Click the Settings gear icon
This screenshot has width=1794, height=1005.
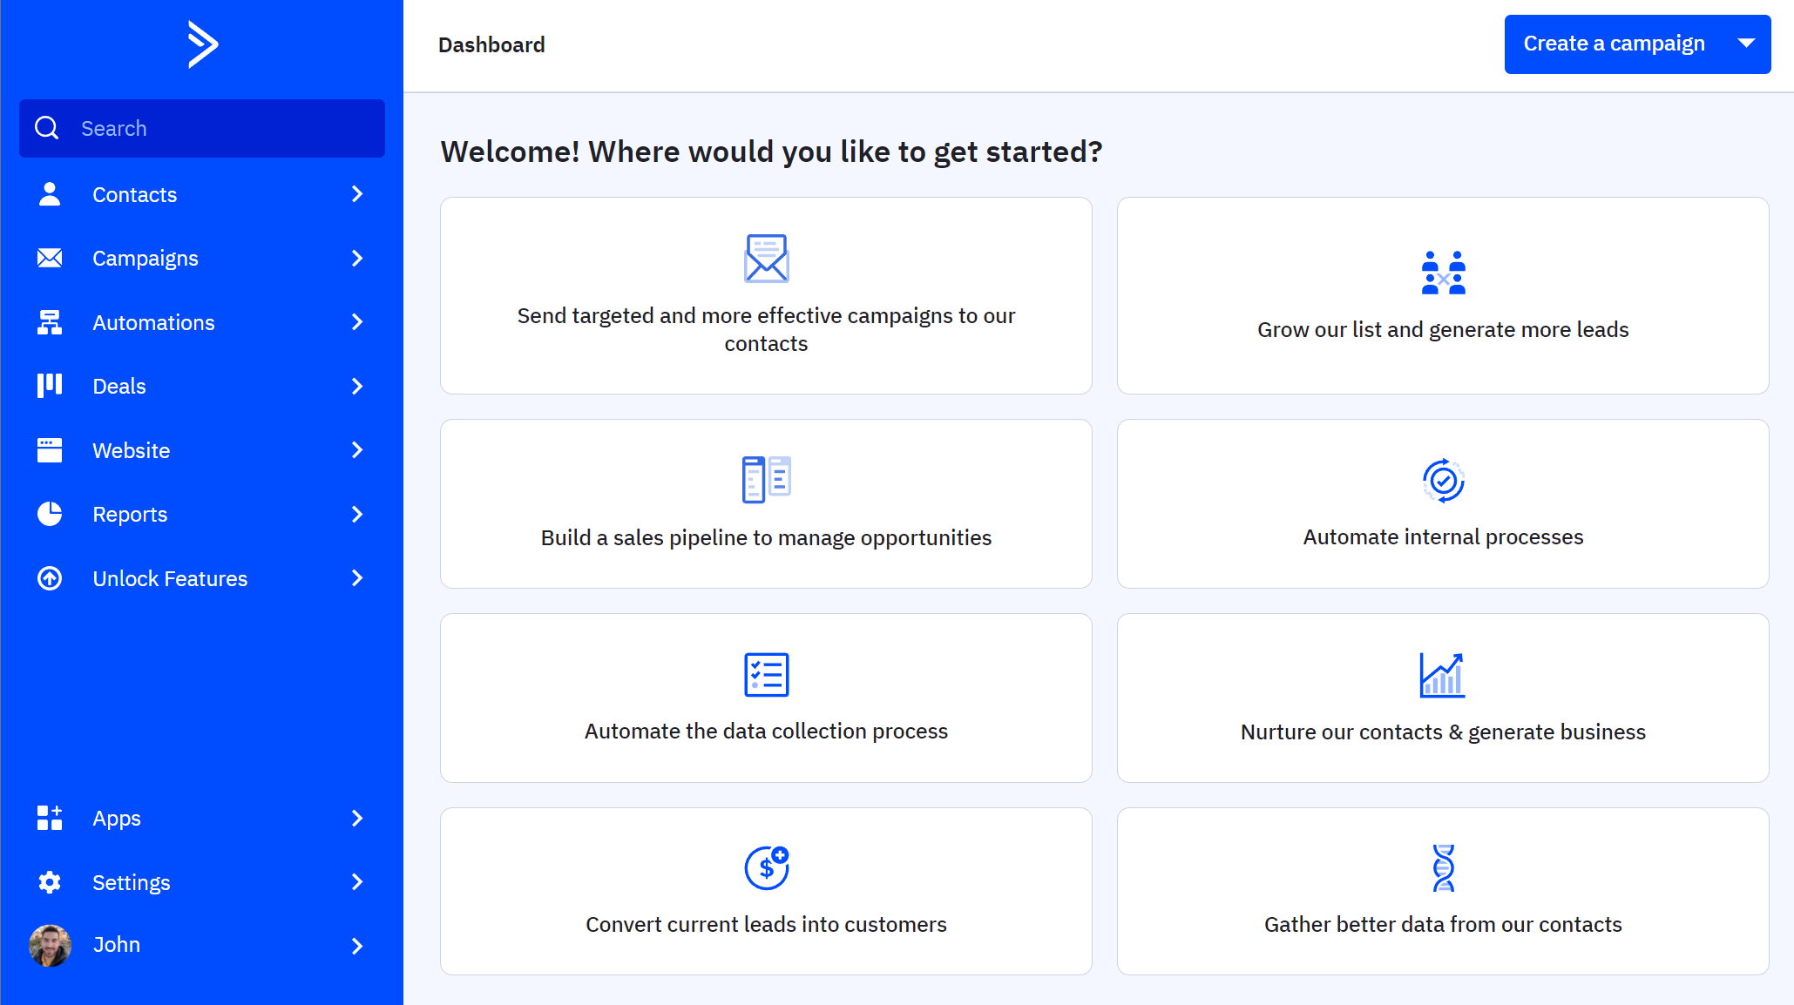pyautogui.click(x=48, y=882)
